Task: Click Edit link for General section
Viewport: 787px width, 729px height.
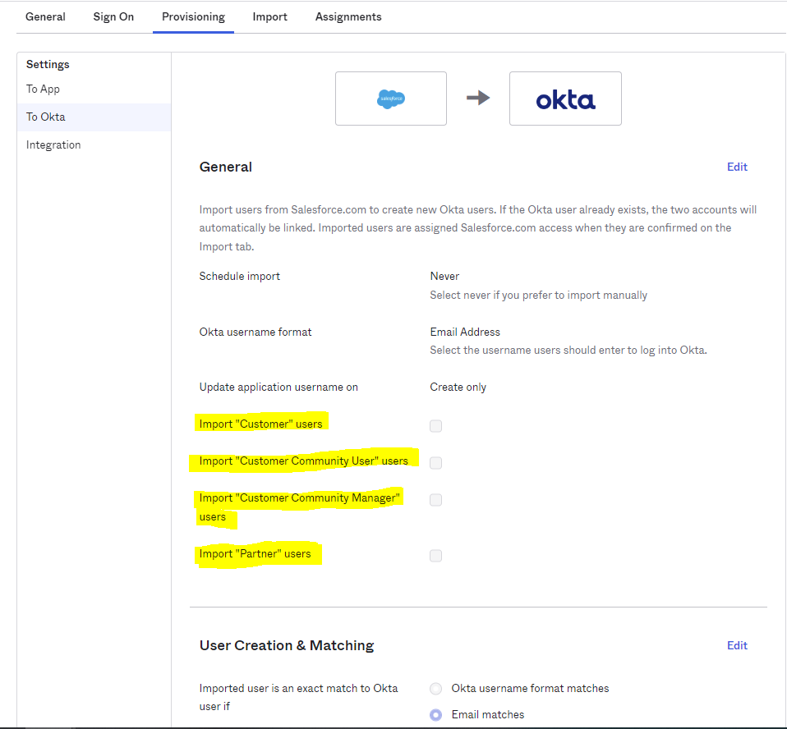Action: [737, 167]
